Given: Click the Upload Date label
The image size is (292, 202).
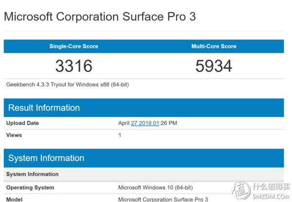Looking at the screenshot, I should (x=22, y=123).
